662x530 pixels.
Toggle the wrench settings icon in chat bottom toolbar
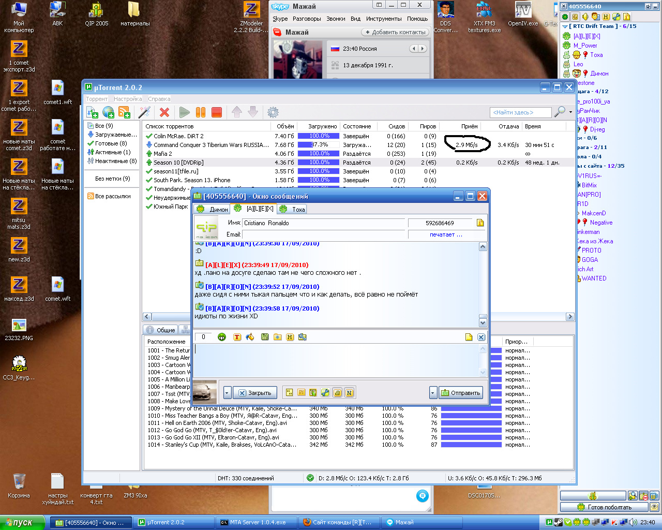click(x=325, y=393)
